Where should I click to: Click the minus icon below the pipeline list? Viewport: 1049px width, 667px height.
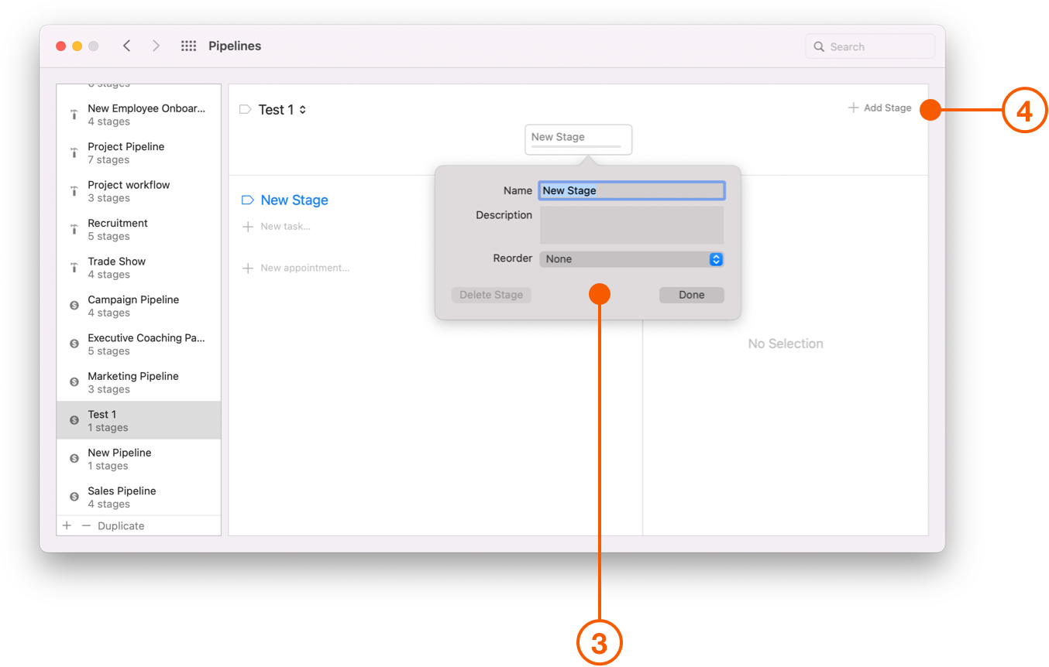point(87,525)
